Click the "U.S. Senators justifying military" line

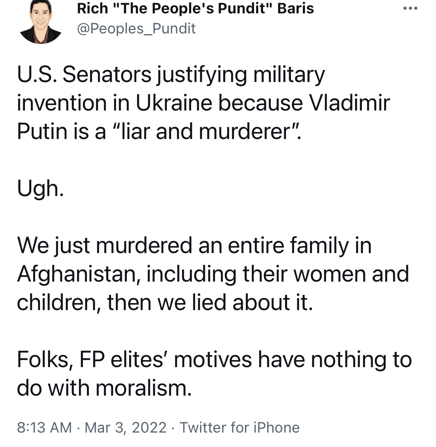171,75
